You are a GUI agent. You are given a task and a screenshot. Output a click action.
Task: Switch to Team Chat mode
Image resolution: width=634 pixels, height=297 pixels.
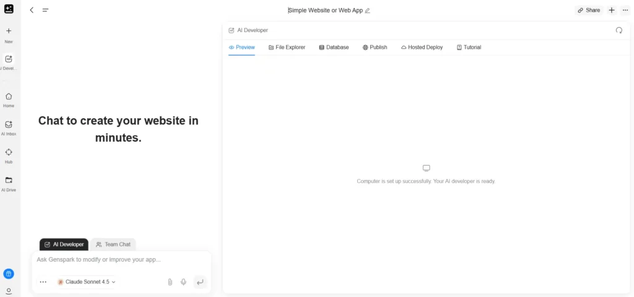[113, 244]
